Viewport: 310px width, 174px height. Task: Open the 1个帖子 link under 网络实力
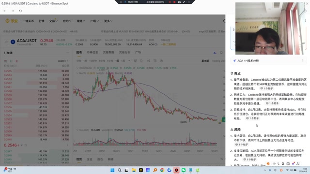(272, 103)
